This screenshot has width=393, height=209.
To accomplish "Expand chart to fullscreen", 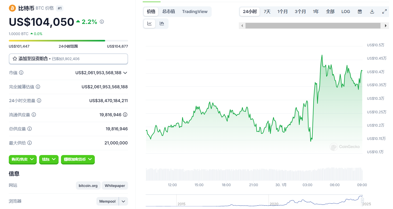I will tap(384, 11).
